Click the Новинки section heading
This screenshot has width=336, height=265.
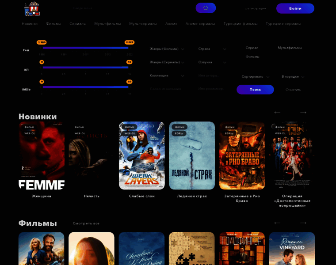(x=38, y=117)
